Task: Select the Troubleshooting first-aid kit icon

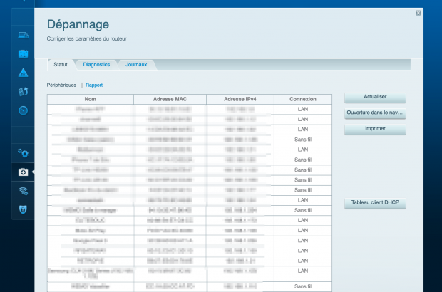Action: 23,172
